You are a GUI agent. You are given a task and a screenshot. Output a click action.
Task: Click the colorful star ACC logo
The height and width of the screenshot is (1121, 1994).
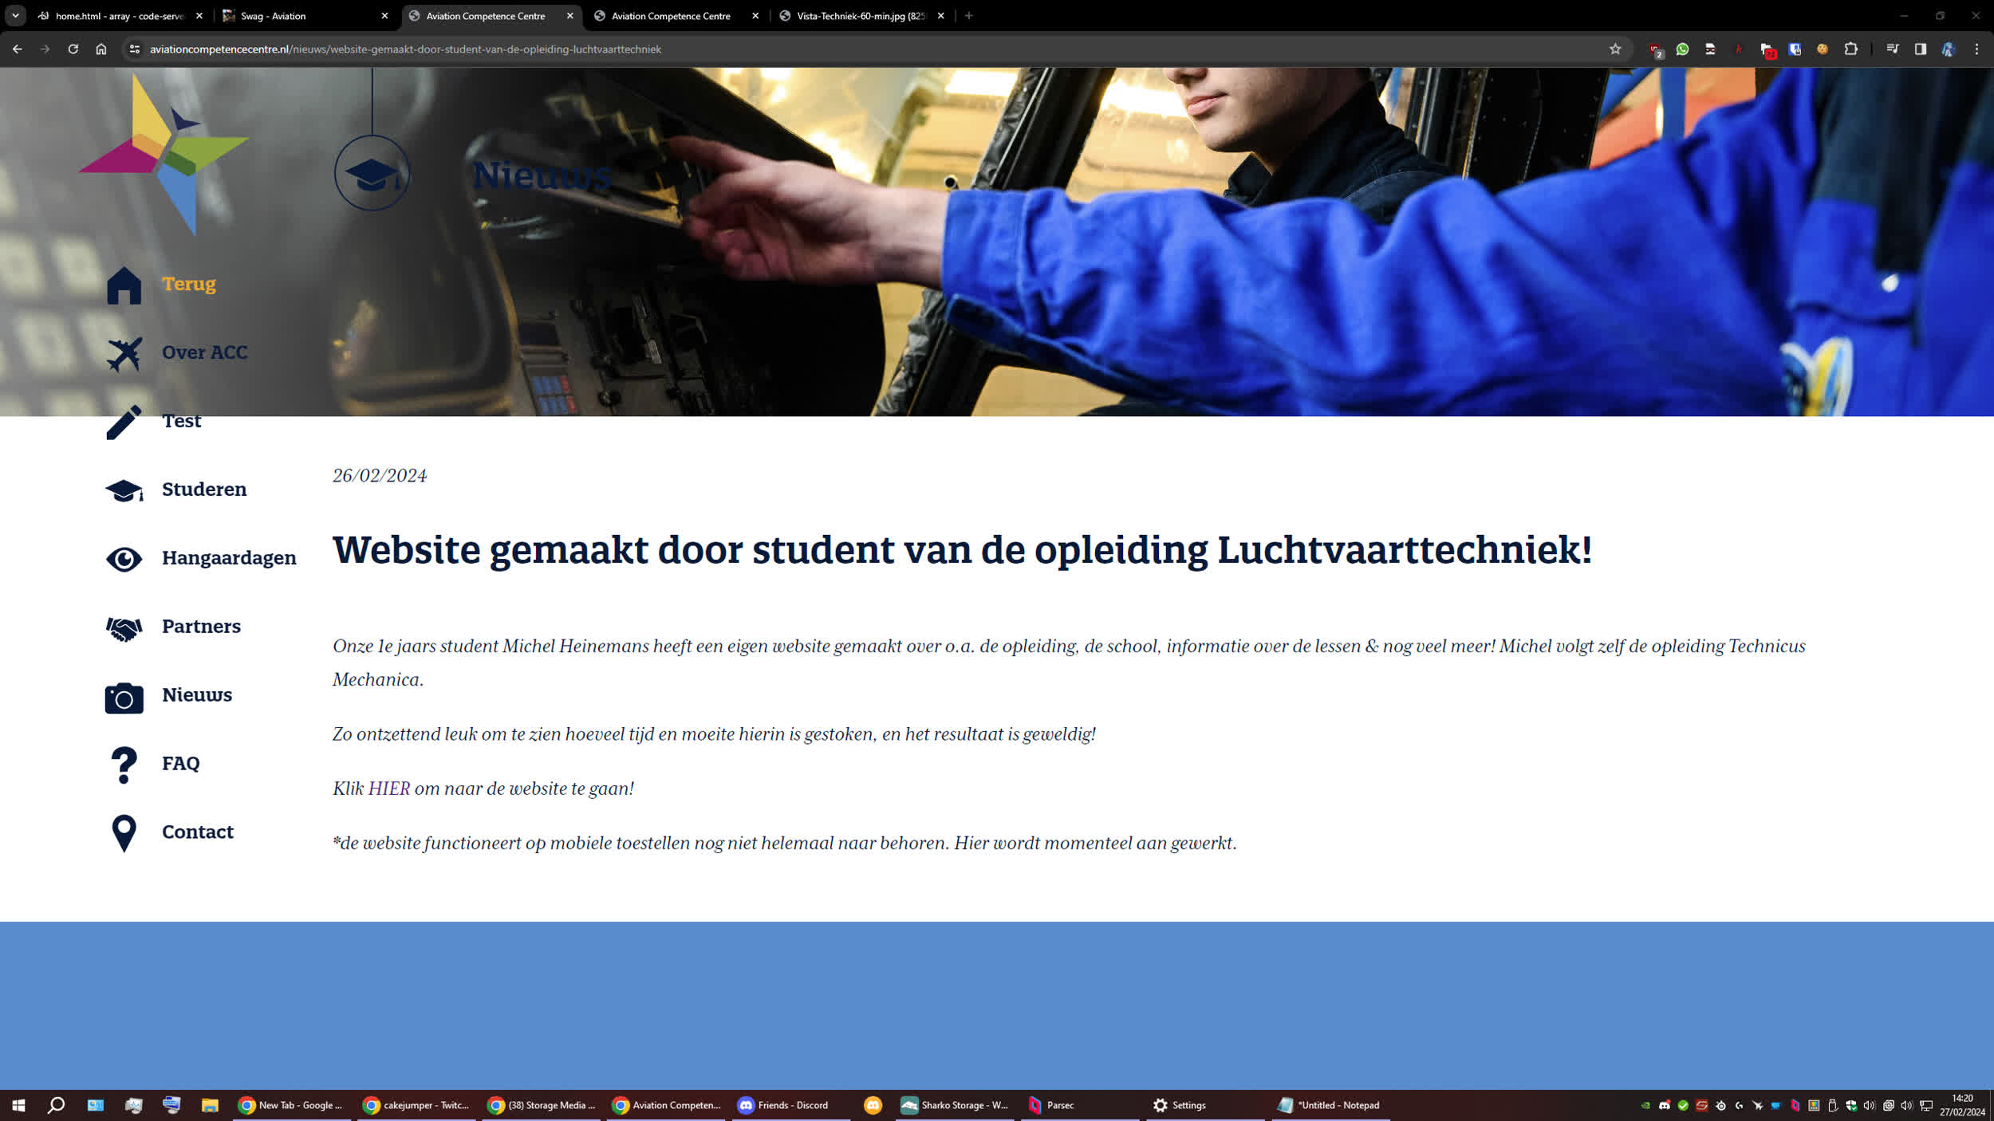pos(164,155)
